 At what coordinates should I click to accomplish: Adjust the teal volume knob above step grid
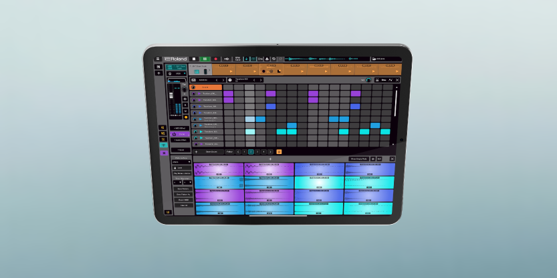tap(368, 80)
